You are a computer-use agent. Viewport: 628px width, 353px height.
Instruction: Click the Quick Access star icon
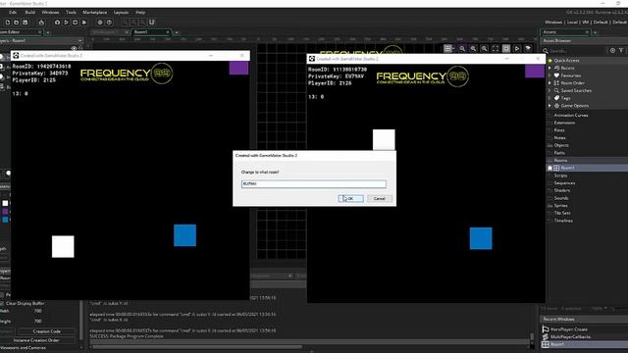[x=549, y=61]
